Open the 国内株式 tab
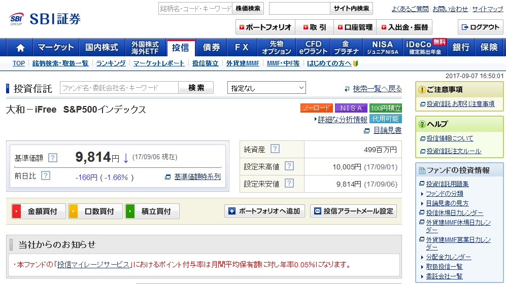 [x=102, y=48]
